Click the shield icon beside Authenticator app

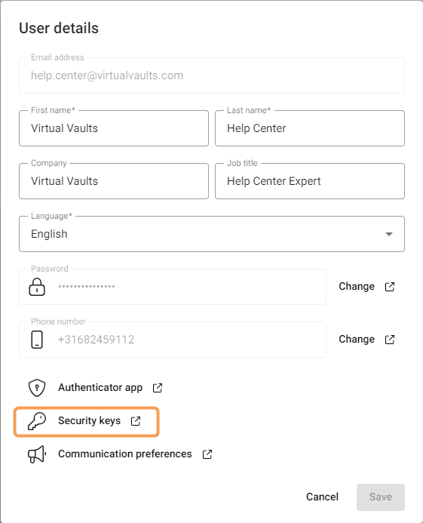click(x=37, y=388)
